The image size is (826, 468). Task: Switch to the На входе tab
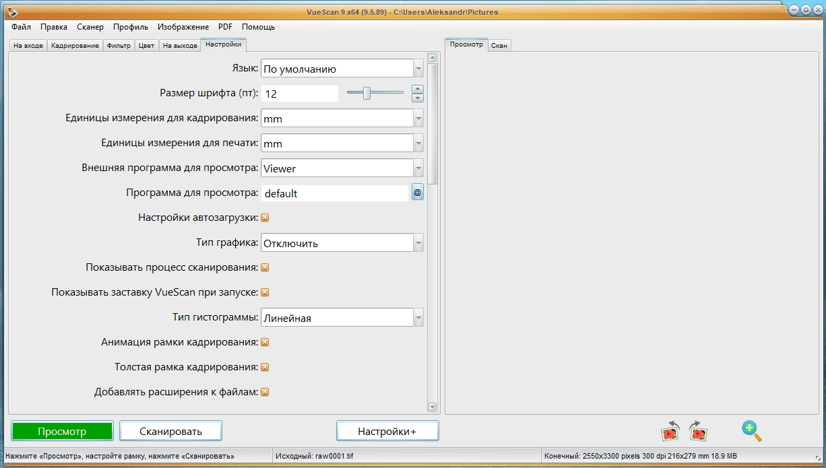tap(28, 46)
